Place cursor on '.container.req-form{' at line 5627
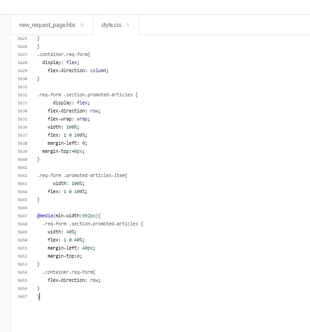The height and width of the screenshot is (332, 310). pyautogui.click(x=64, y=54)
